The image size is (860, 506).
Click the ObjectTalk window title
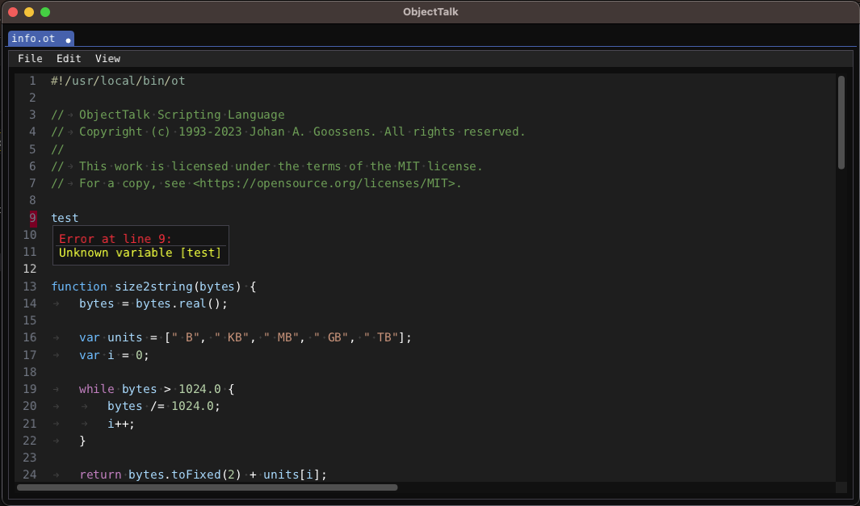pos(430,12)
